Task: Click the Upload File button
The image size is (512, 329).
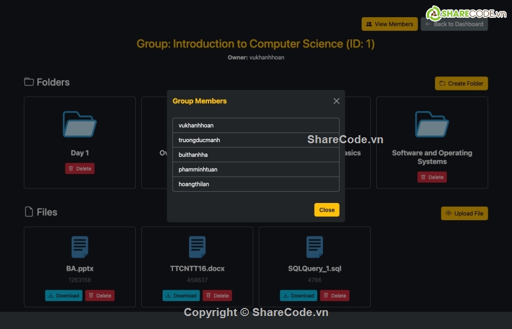Action: coord(464,213)
